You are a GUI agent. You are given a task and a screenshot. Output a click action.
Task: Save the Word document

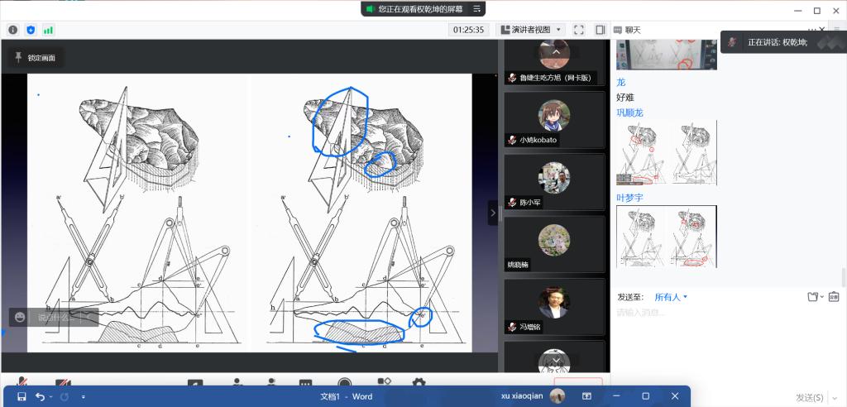point(22,397)
